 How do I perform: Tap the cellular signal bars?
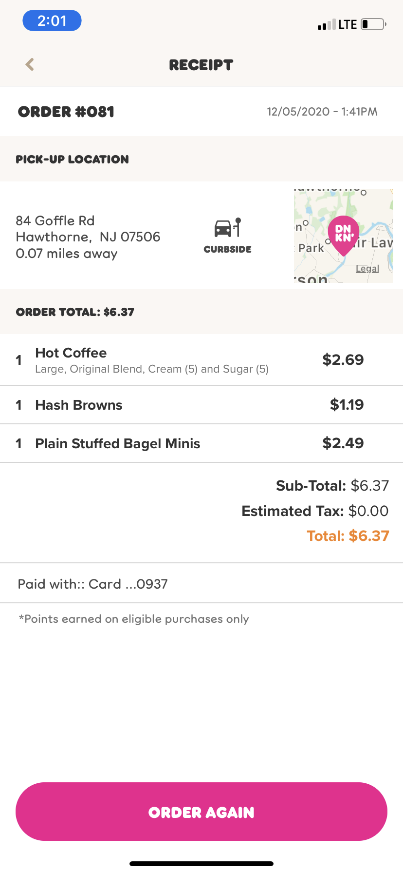tap(326, 25)
